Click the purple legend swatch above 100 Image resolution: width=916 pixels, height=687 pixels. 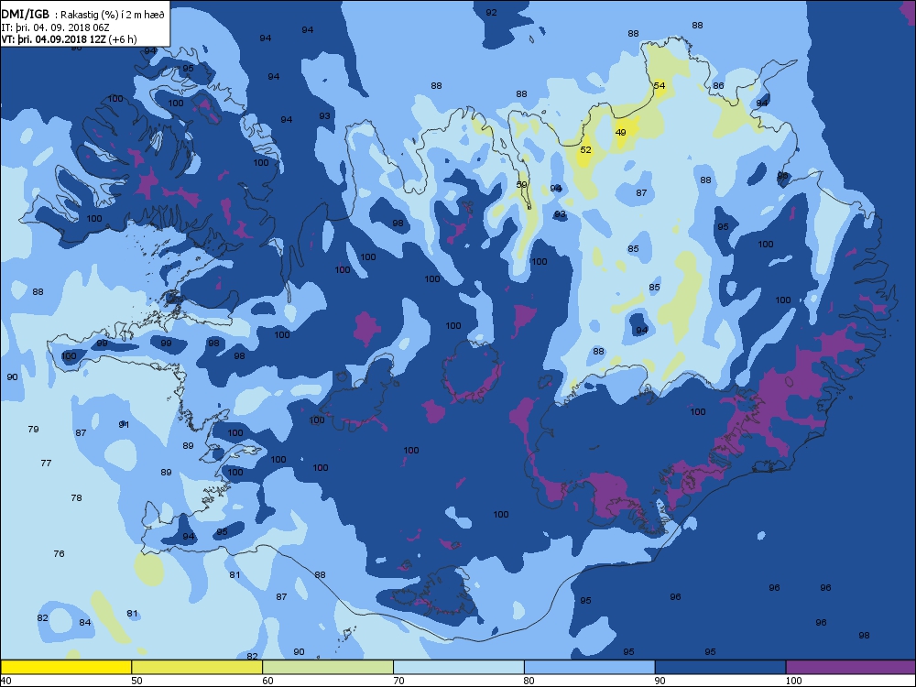(x=851, y=667)
